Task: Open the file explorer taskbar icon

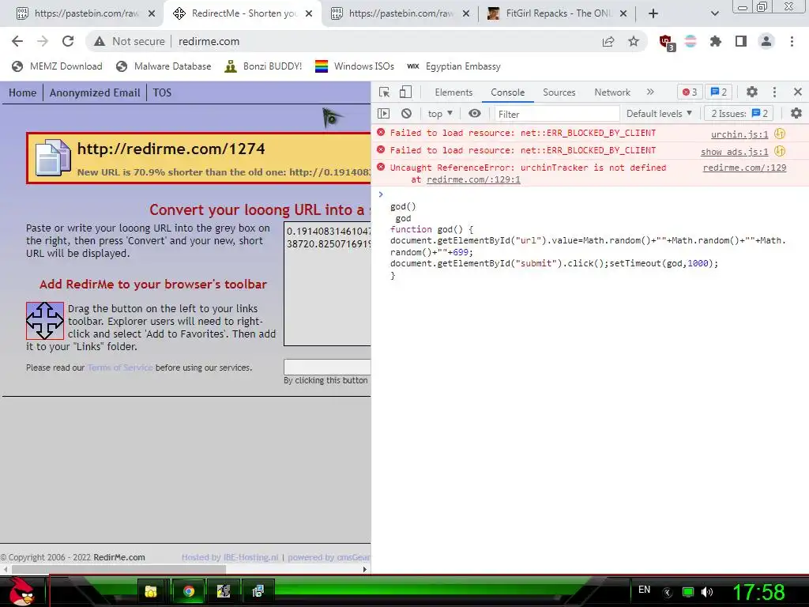Action: (151, 591)
